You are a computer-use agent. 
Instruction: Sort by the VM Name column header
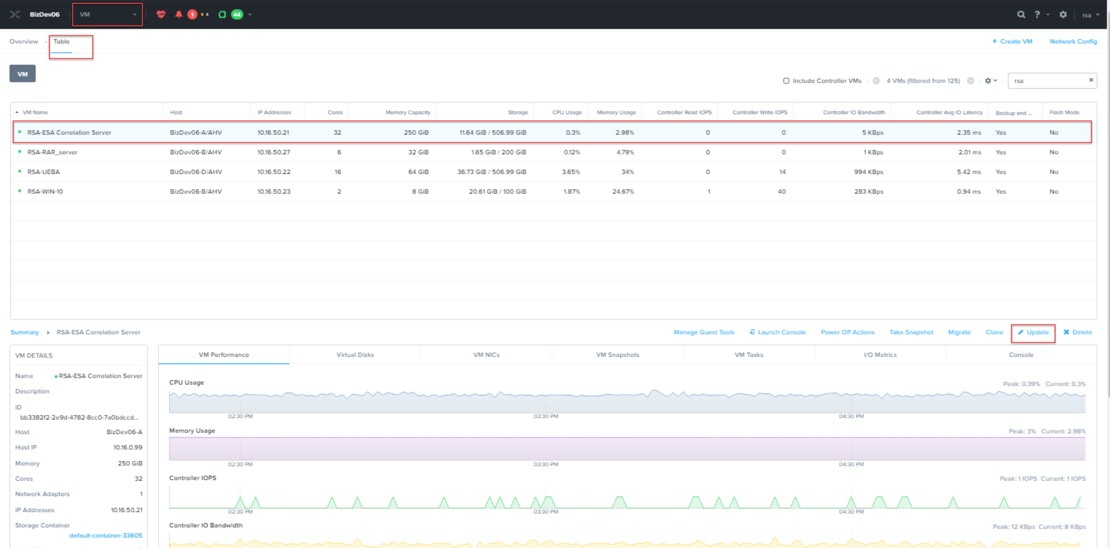[x=35, y=112]
